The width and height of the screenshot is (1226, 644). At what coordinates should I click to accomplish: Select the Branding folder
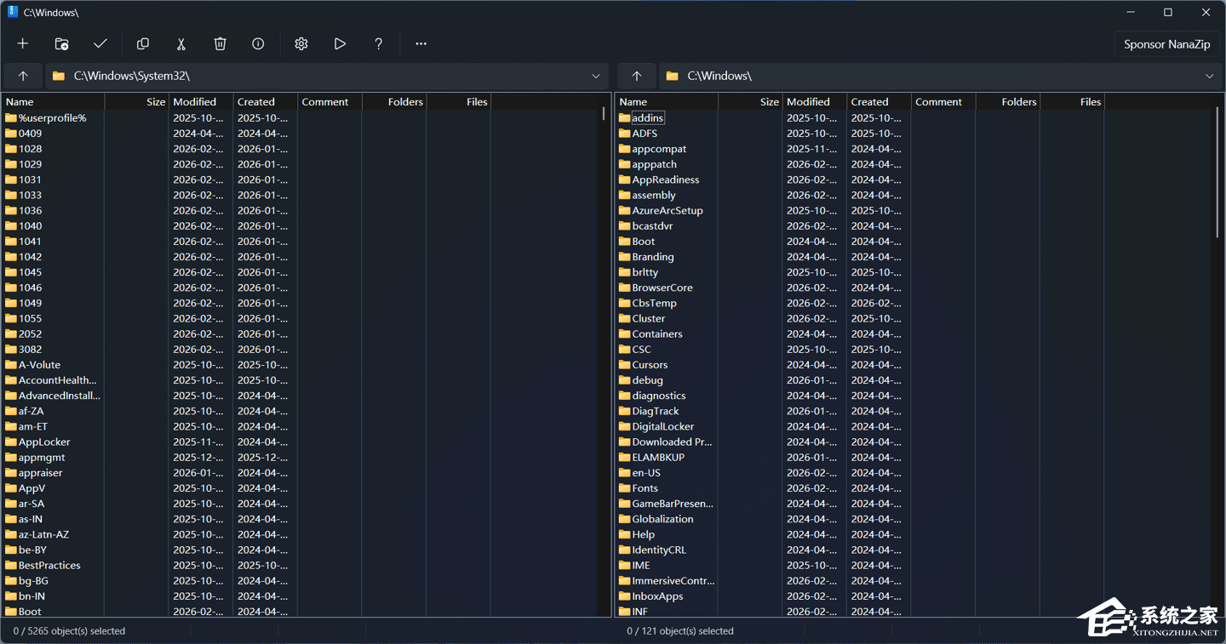coord(652,256)
